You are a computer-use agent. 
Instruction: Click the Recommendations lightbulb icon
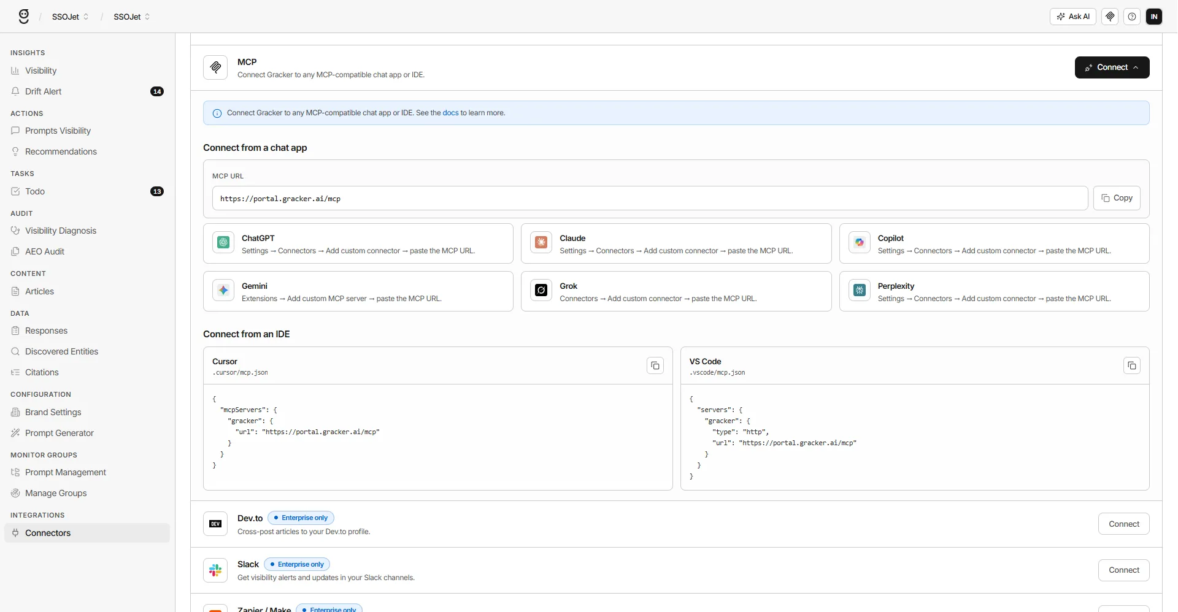pos(15,151)
